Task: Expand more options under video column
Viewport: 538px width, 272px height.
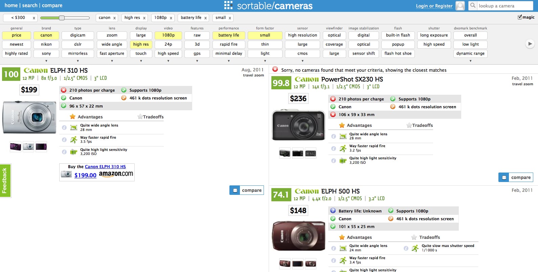Action: [x=168, y=61]
